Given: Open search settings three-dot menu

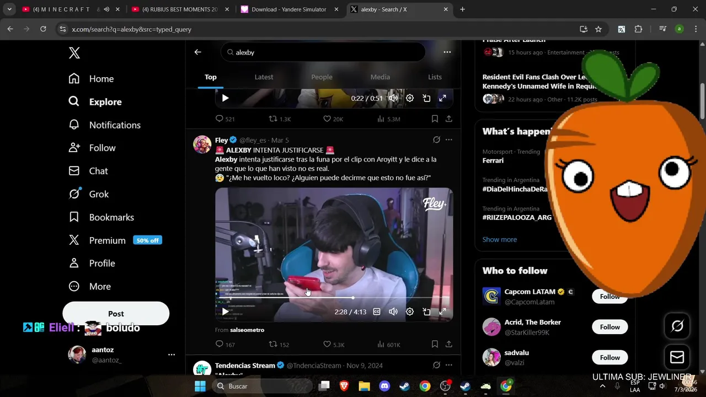Looking at the screenshot, I should click(x=447, y=52).
